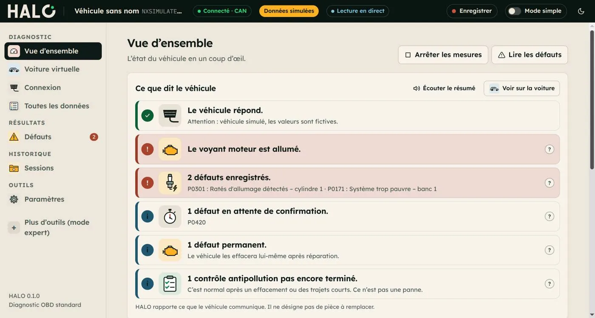The width and height of the screenshot is (595, 318).
Task: Toggle dark mode moon icon
Action: pyautogui.click(x=581, y=11)
